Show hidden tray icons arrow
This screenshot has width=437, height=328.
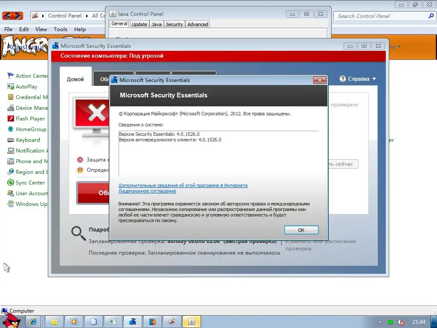tap(380, 322)
